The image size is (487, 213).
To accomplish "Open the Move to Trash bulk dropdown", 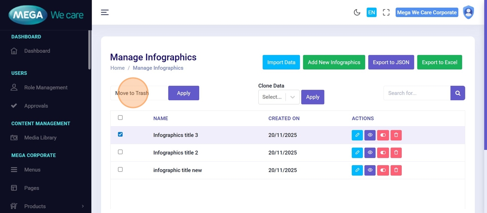I will (138, 93).
